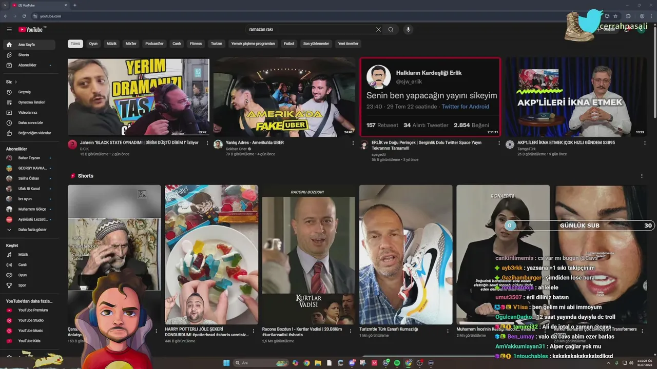Select the Turizm filter chip
Viewport: 657px width, 369px height.
coord(217,44)
